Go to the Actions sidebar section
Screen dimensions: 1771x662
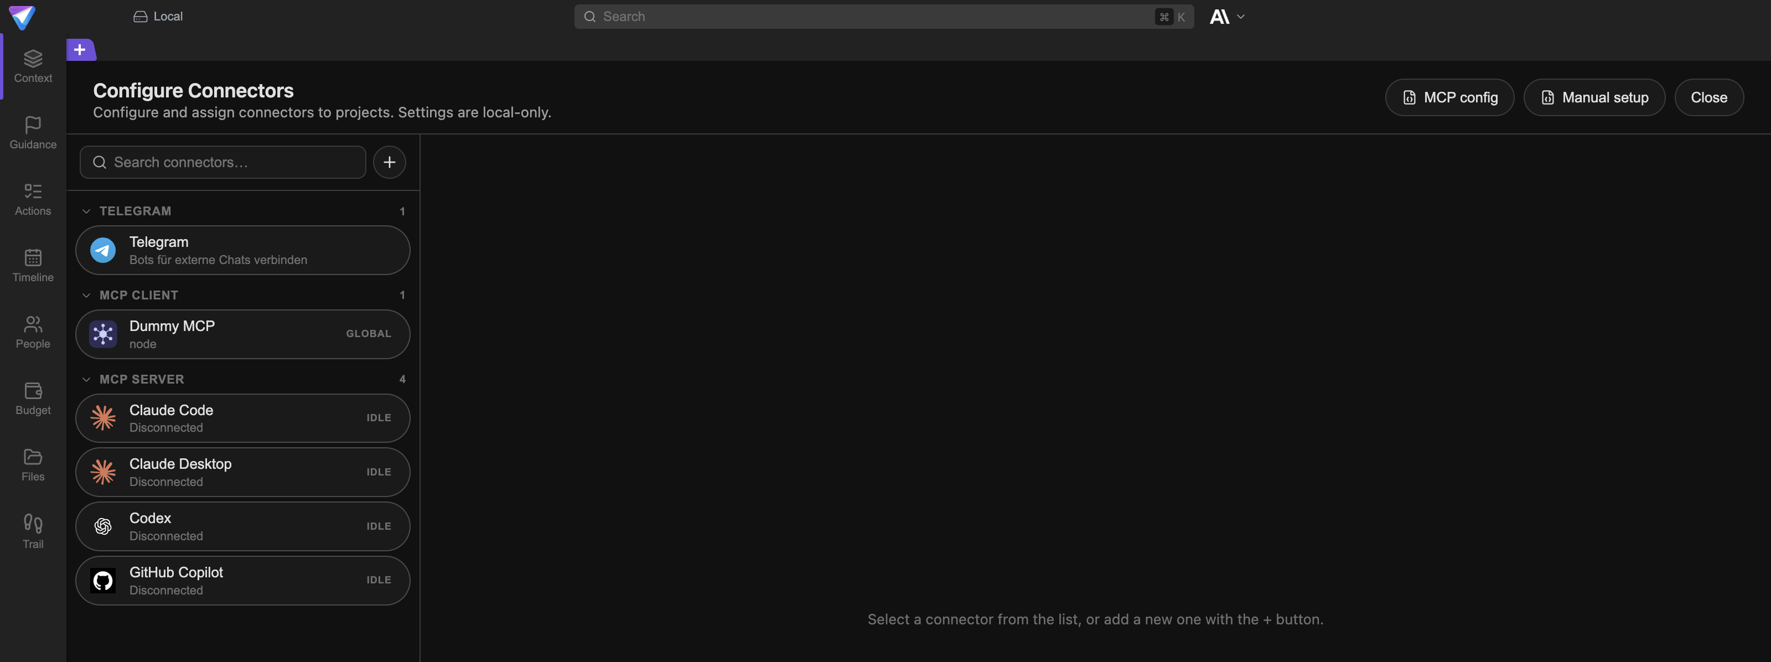tap(33, 200)
